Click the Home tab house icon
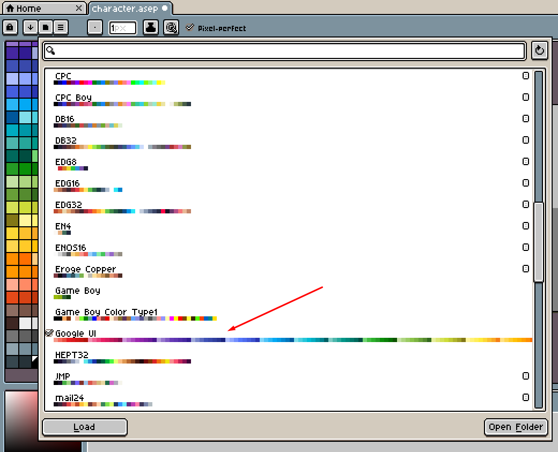Image resolution: width=558 pixels, height=452 pixels. point(10,8)
